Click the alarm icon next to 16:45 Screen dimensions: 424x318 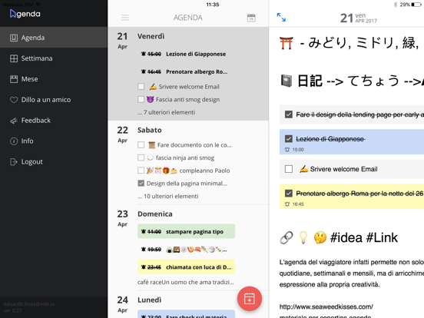coord(287,204)
